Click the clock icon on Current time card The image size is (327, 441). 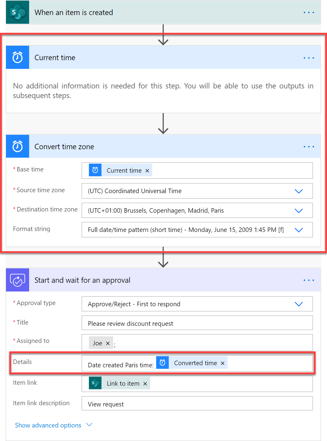pos(17,57)
